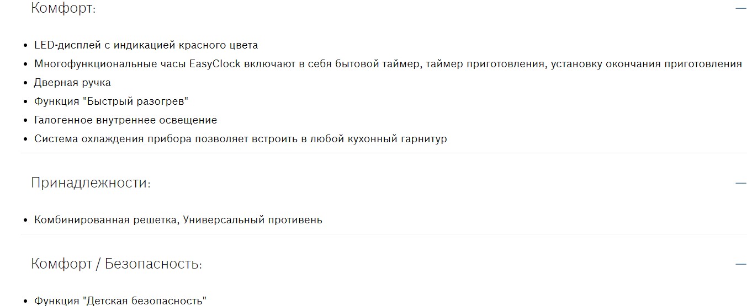Click Функция "Детская безопасность" item
This screenshot has width=747, height=306.
(120, 301)
